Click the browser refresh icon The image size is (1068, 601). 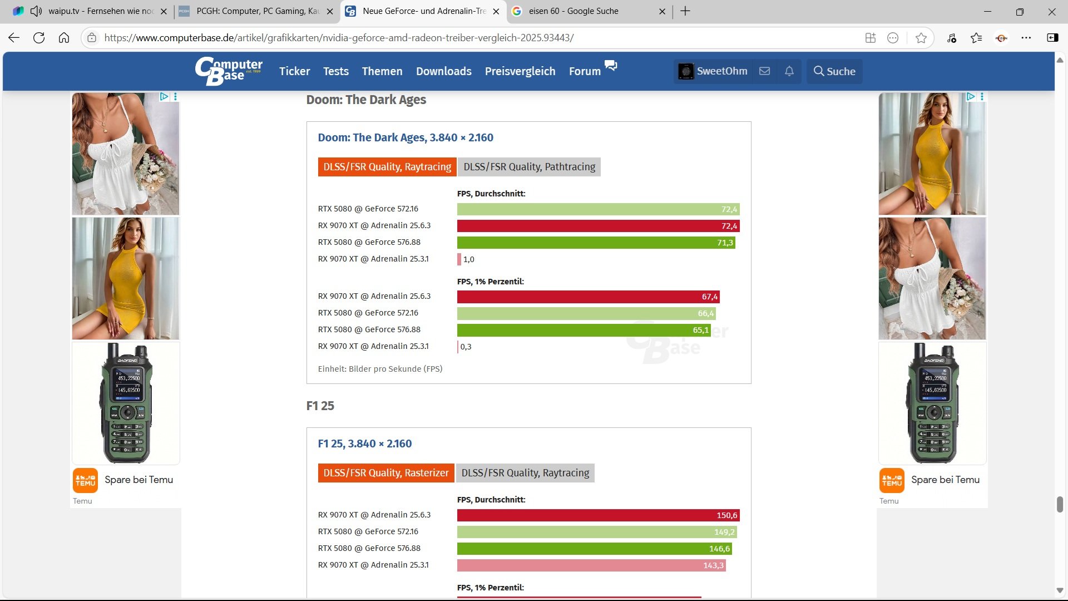39,38
